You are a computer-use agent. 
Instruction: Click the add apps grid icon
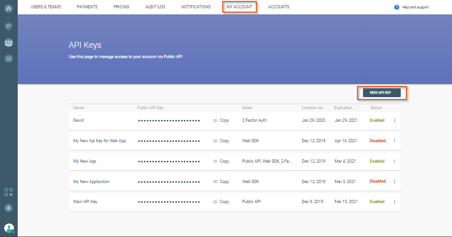[x=8, y=192]
